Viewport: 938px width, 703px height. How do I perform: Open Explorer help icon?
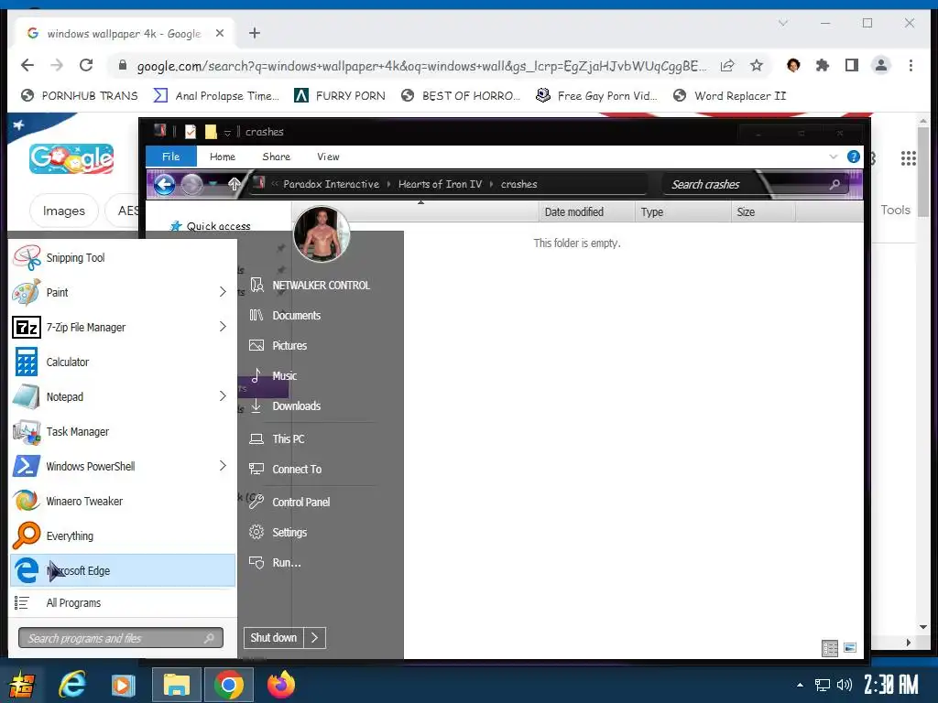point(854,157)
